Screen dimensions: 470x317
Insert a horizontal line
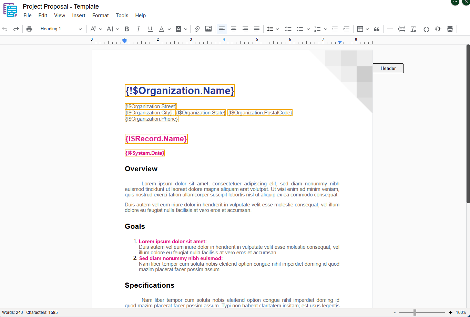[x=390, y=29]
